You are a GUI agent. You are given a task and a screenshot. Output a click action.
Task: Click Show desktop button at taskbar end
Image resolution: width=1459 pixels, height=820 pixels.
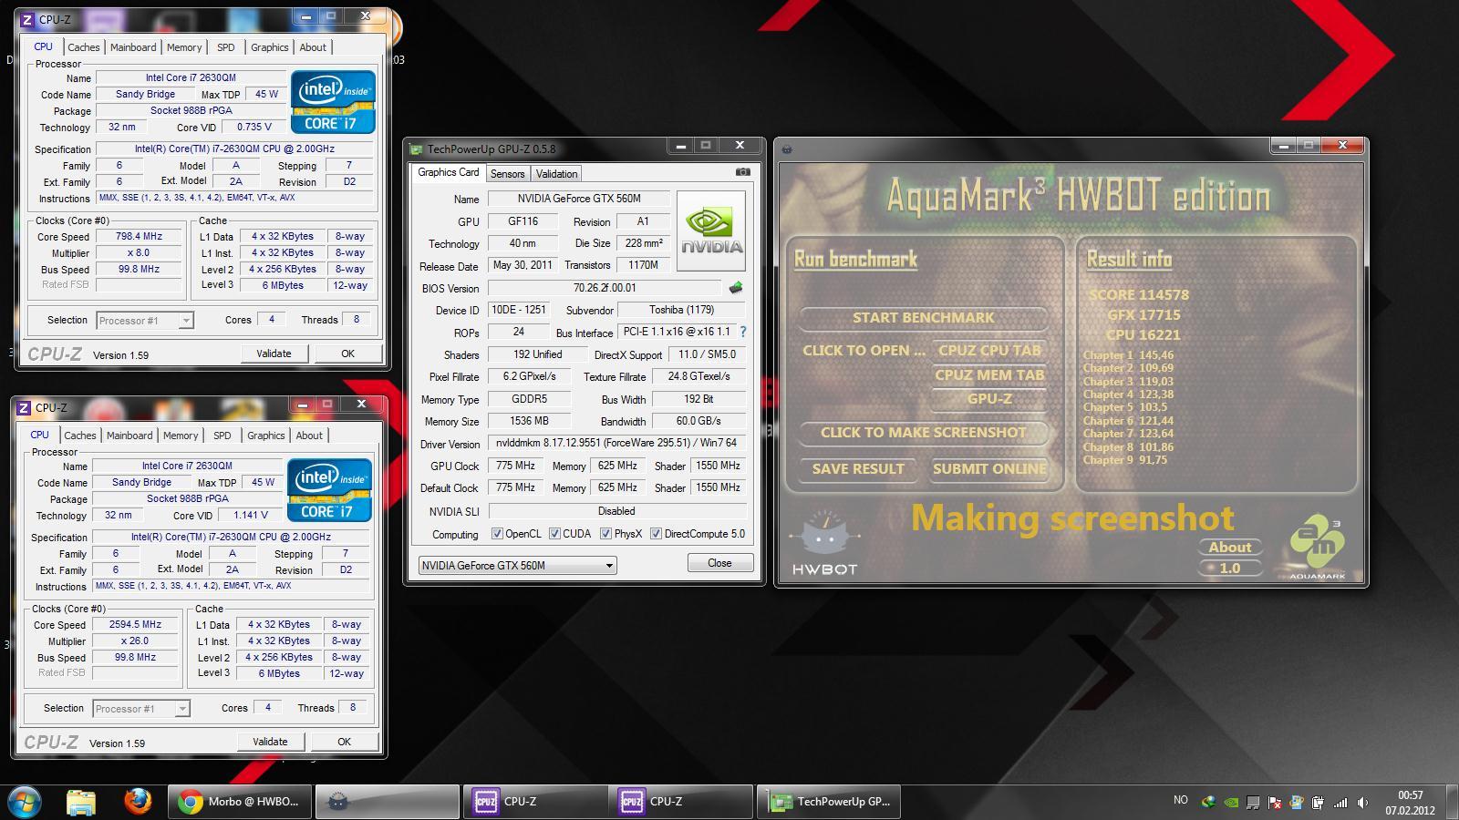tap(1452, 802)
